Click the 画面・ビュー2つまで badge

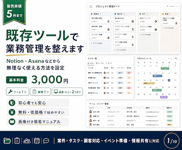[x=67, y=92]
